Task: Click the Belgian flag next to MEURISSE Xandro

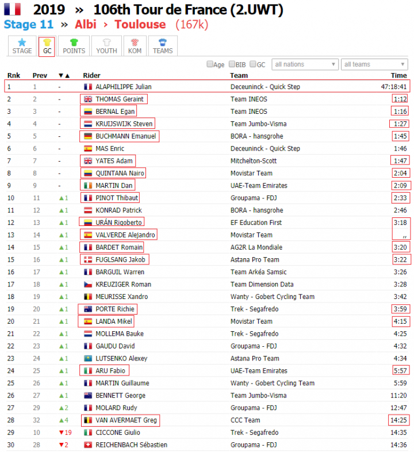Action: pos(88,297)
